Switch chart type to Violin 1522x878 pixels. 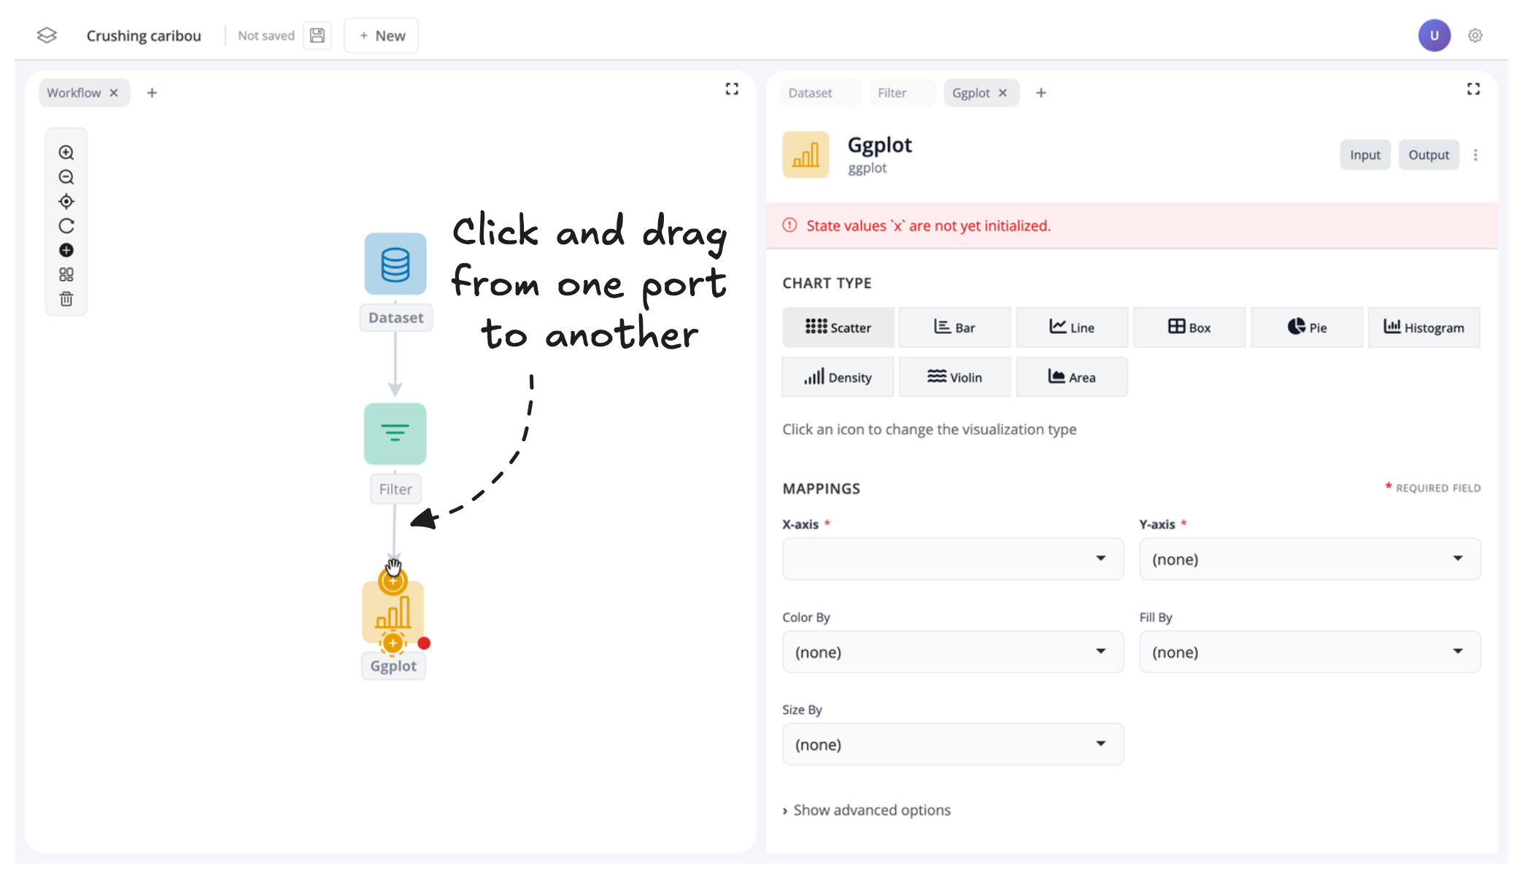[954, 377]
